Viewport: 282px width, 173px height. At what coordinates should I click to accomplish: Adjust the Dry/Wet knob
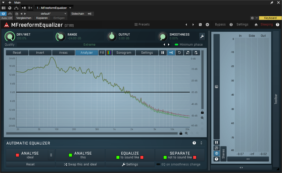tap(10, 37)
